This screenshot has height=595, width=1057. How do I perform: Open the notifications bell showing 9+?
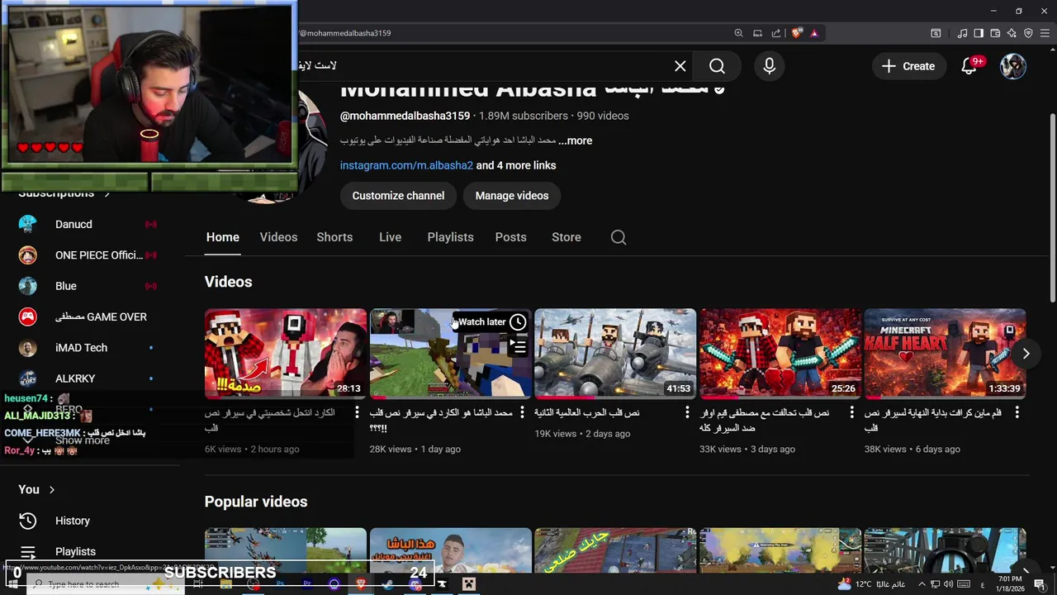pyautogui.click(x=969, y=66)
